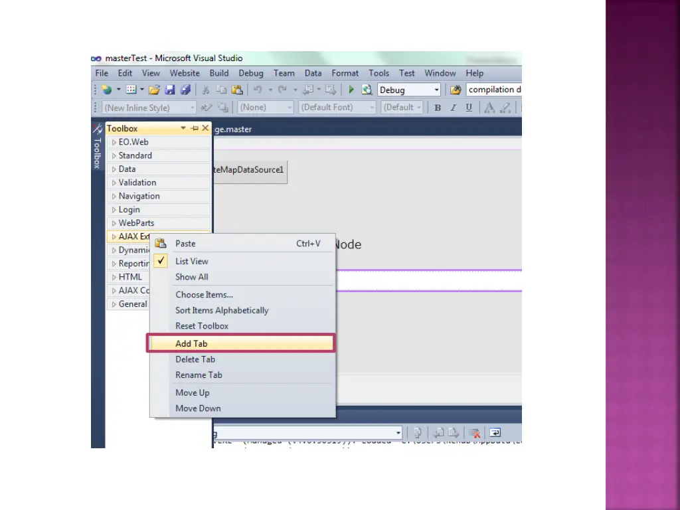Open the Format menu
The image size is (680, 510).
(345, 73)
